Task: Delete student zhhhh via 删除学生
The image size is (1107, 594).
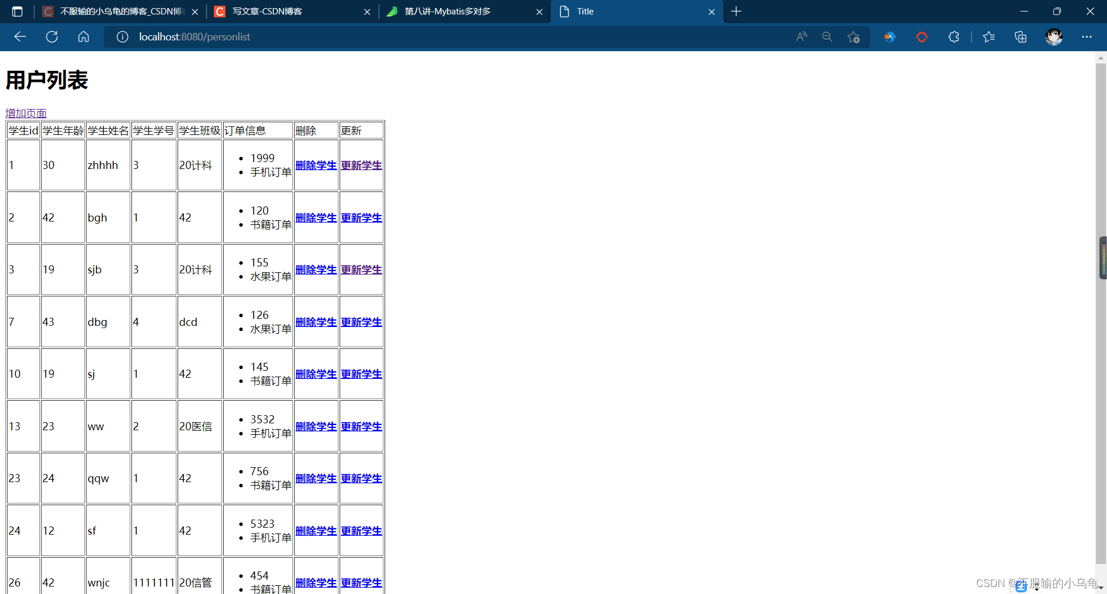Action: click(316, 166)
